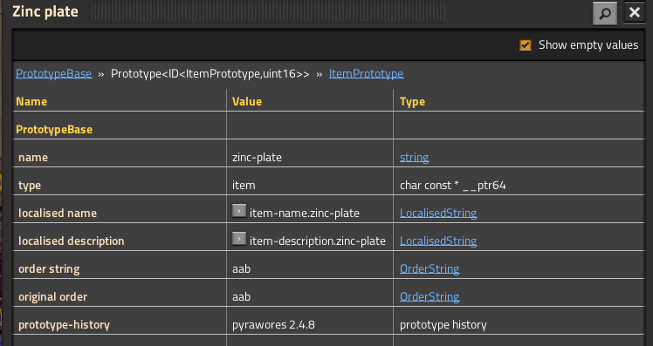
Task: Select the 'localised name' property label
Action: (x=58, y=213)
